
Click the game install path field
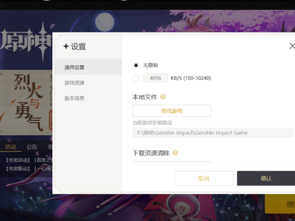pyautogui.click(x=213, y=133)
